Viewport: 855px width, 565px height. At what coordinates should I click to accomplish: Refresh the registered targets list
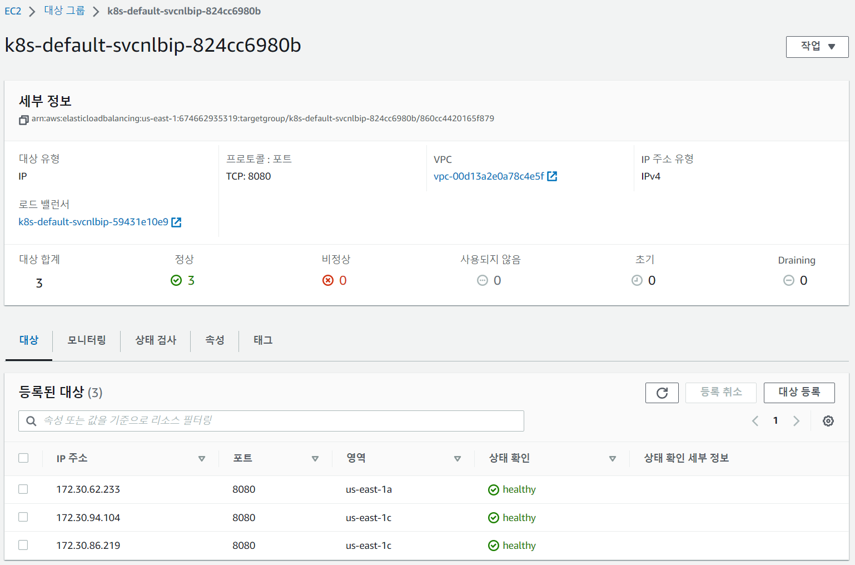pos(662,393)
